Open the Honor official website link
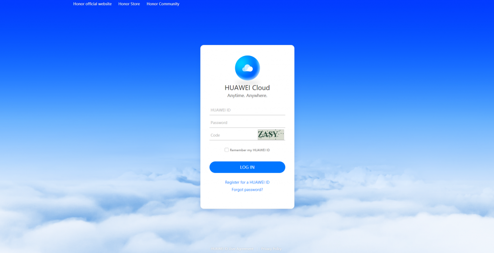This screenshot has height=253, width=494. coord(92,4)
